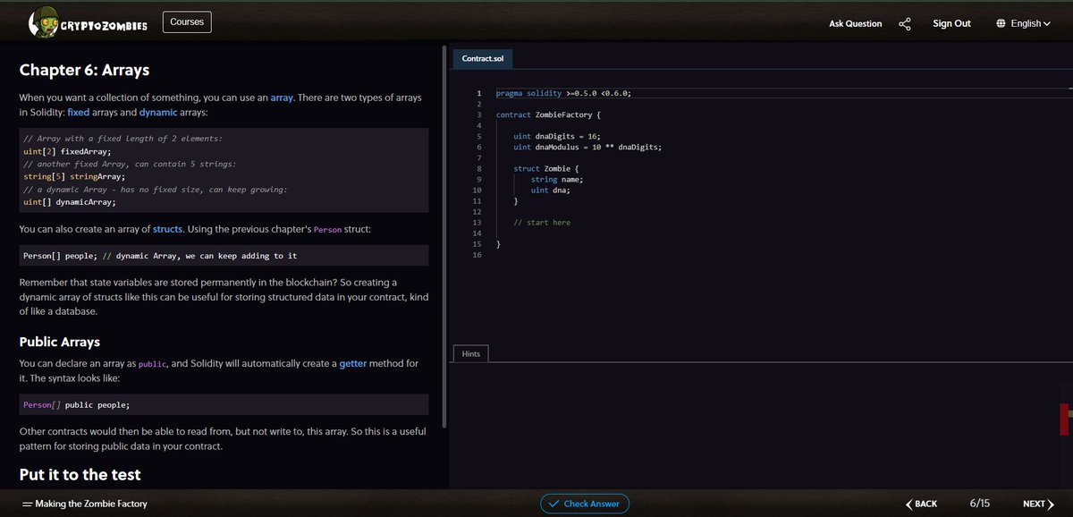Open the Hints tab
The height and width of the screenshot is (517, 1073).
pyautogui.click(x=471, y=353)
